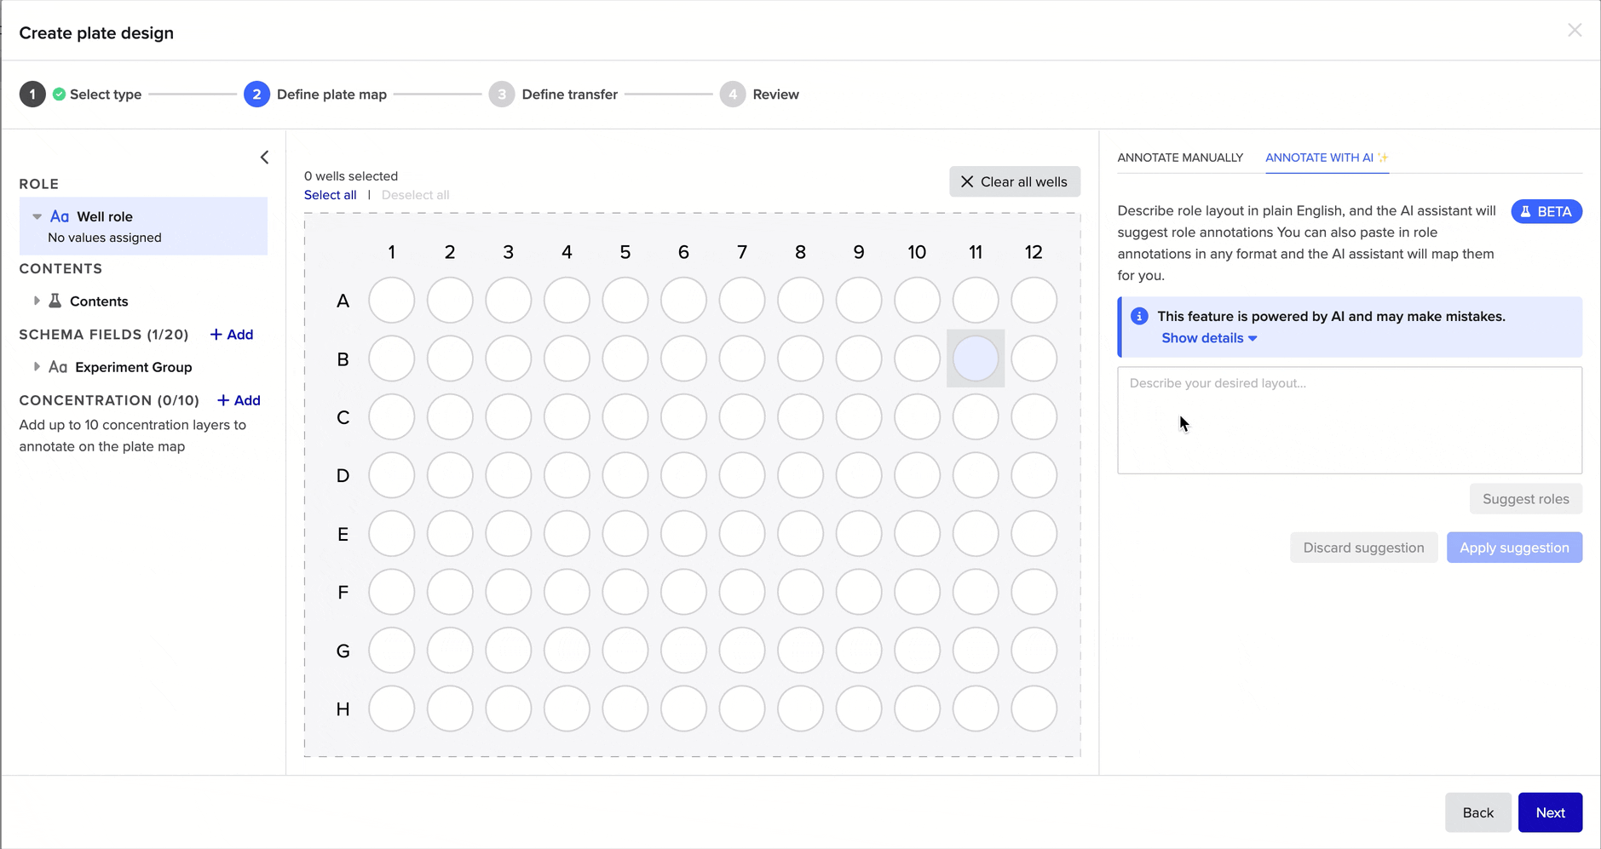Select the Annotate with AI tab
Image resolution: width=1601 pixels, height=849 pixels.
(x=1327, y=158)
